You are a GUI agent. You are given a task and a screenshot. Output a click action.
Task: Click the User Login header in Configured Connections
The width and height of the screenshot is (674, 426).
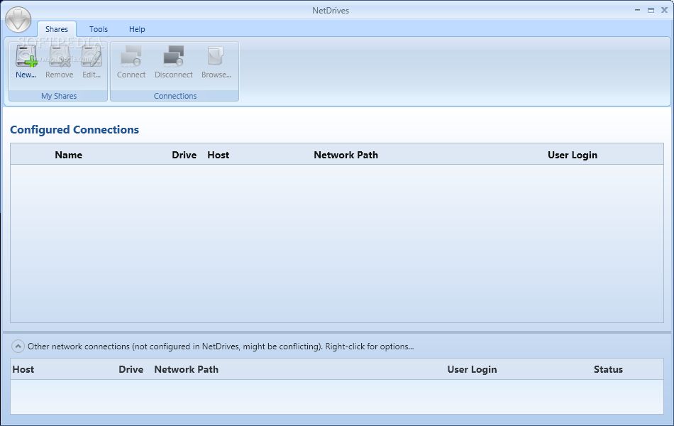(x=573, y=155)
